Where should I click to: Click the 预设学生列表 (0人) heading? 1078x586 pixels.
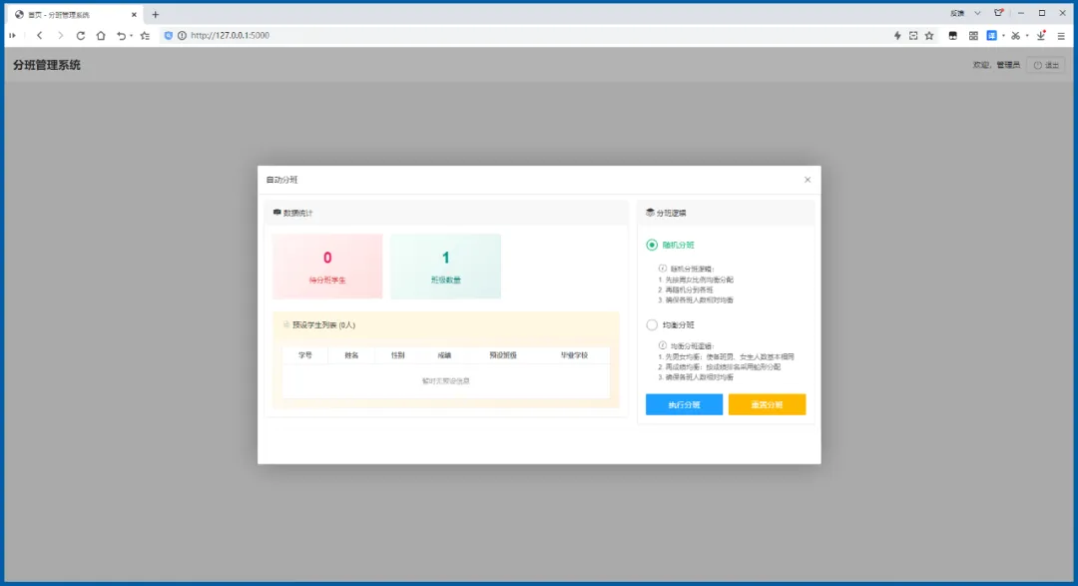point(323,324)
